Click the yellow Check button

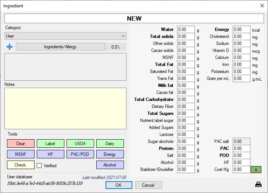click(x=21, y=165)
